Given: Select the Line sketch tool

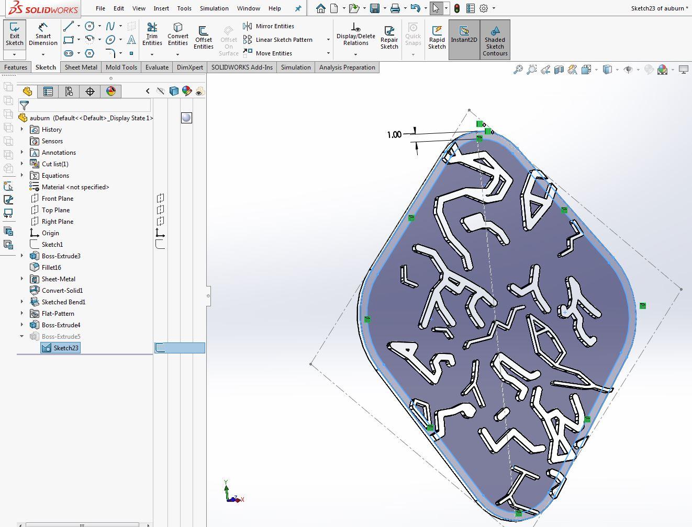Looking at the screenshot, I should click(x=68, y=26).
